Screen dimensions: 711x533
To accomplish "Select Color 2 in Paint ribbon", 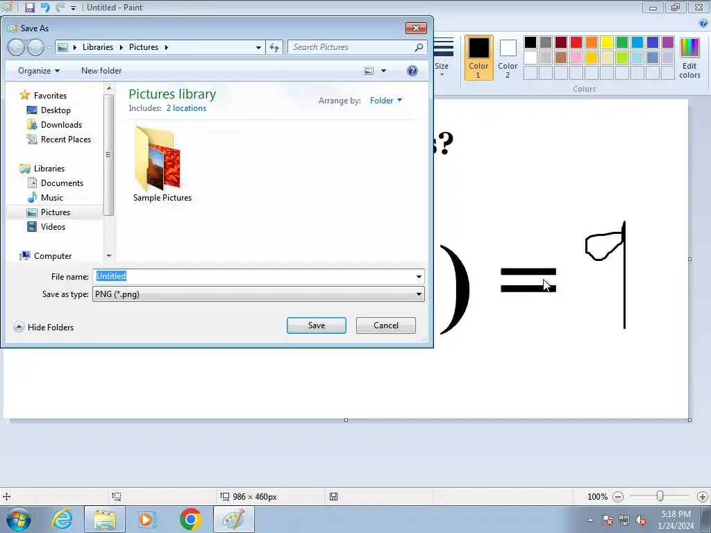I will click(x=508, y=58).
